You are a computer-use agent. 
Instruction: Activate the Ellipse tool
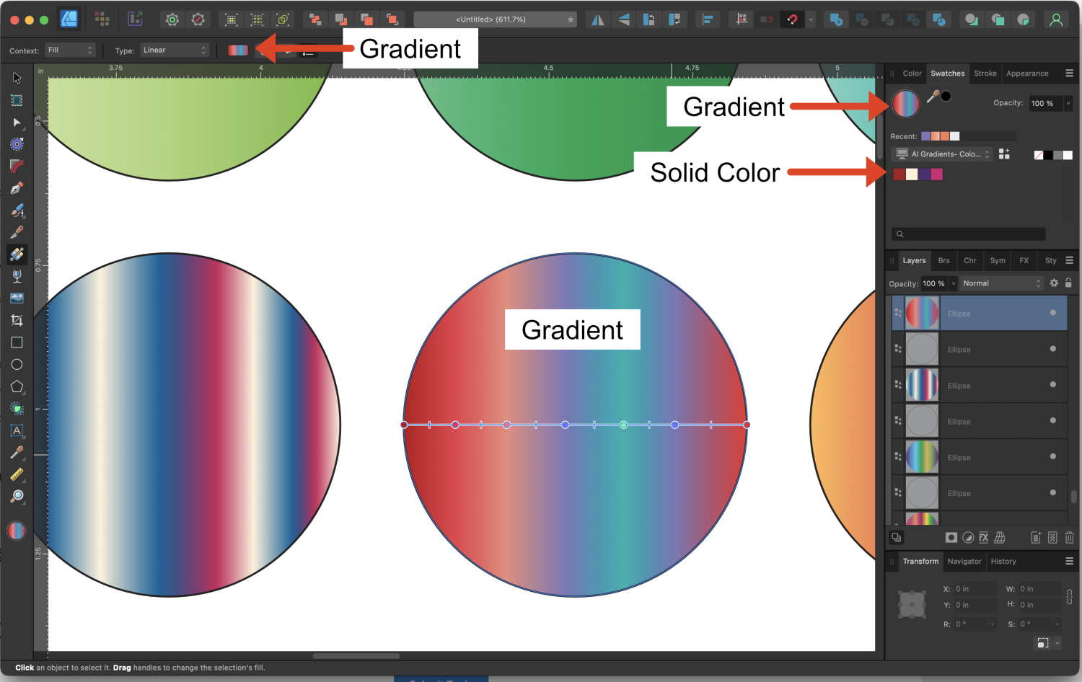pyautogui.click(x=16, y=364)
